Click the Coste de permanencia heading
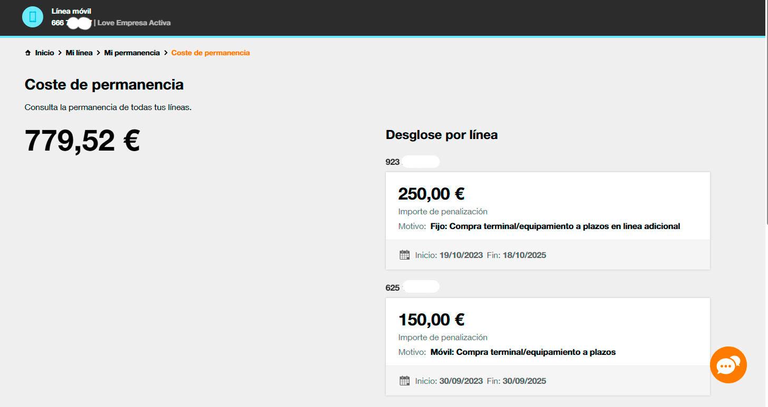The image size is (768, 407). (x=104, y=84)
